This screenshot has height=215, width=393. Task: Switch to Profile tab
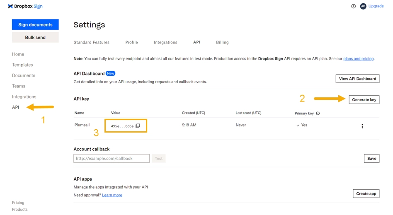pyautogui.click(x=131, y=42)
